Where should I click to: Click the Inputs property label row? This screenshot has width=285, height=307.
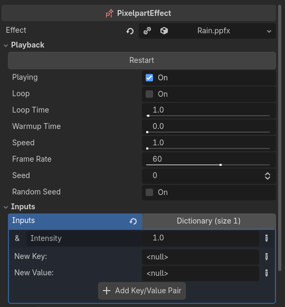click(75, 221)
